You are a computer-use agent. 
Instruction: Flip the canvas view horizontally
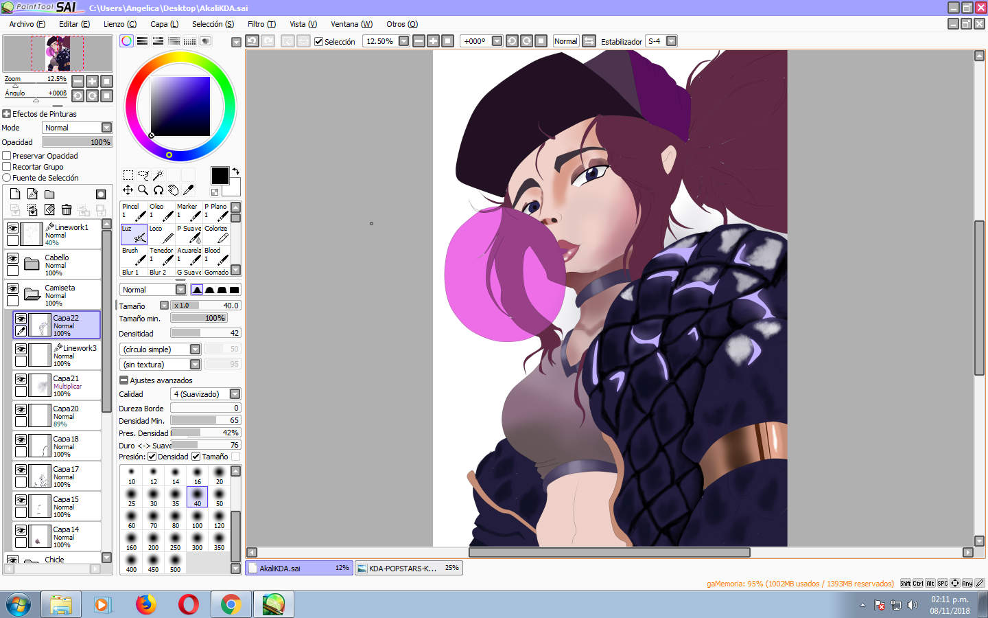(x=589, y=41)
